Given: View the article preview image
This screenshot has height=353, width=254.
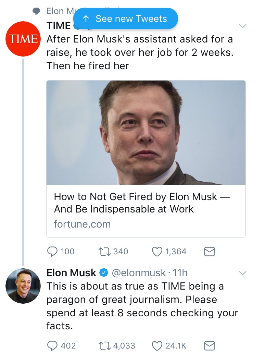Looking at the screenshot, I should pyautogui.click(x=146, y=133).
